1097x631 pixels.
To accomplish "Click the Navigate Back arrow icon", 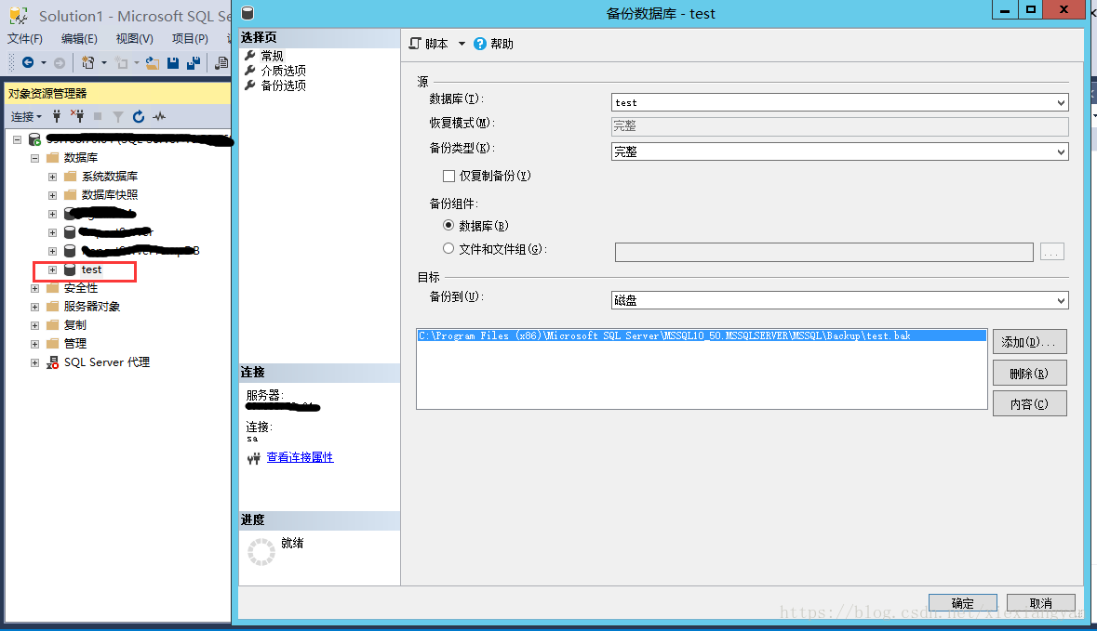I will (28, 62).
